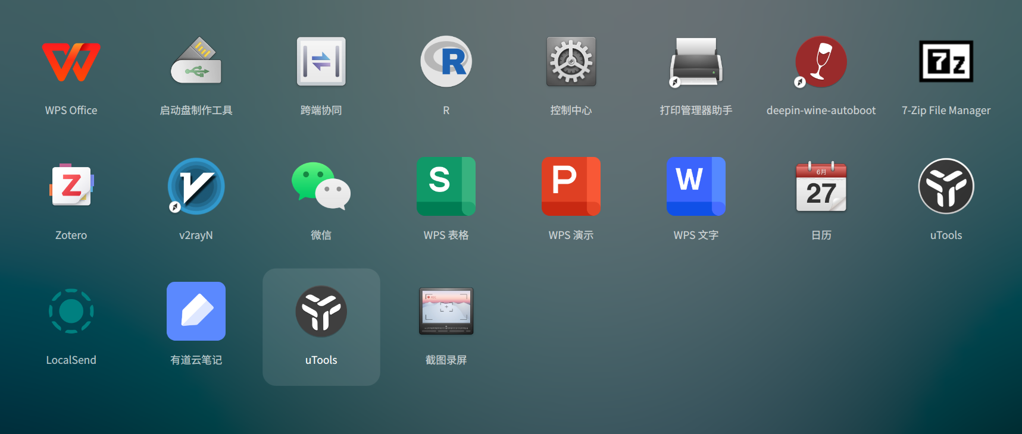Click the "7-Zip File Manager" label text
The image size is (1022, 434).
pos(946,111)
